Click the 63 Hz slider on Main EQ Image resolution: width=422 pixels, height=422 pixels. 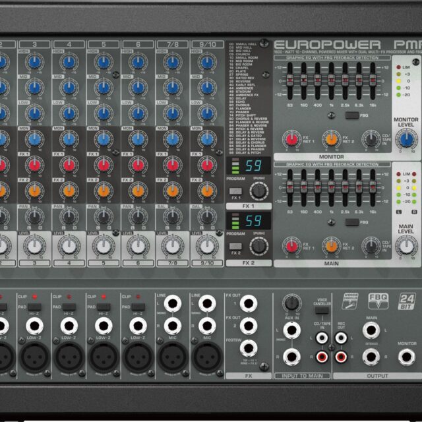(x=289, y=188)
